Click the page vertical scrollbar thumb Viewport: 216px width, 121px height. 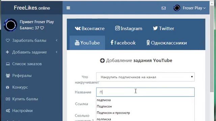pyautogui.click(x=212, y=49)
